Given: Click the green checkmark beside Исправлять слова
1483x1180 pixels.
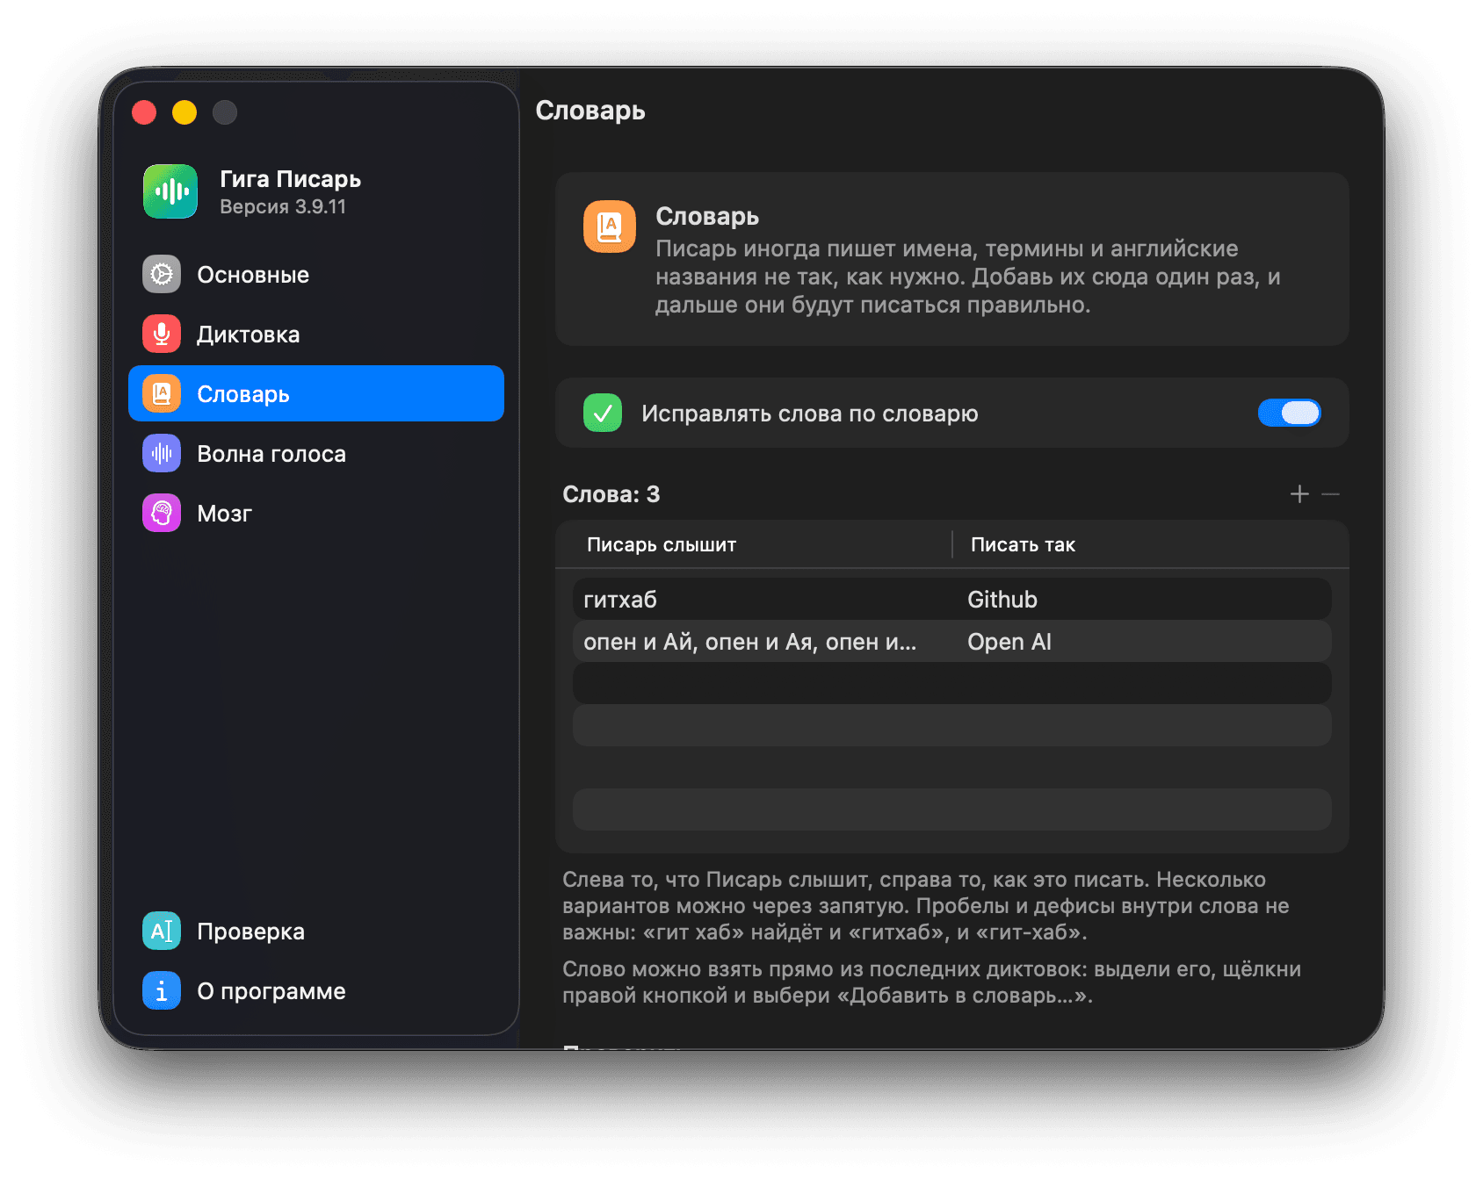Looking at the screenshot, I should coord(603,413).
